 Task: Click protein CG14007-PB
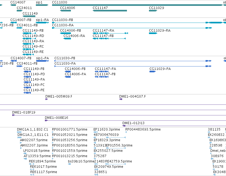(x=14, y=61)
